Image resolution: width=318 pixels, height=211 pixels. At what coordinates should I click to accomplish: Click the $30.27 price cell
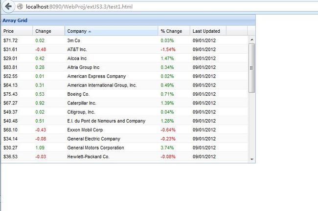click(11, 148)
